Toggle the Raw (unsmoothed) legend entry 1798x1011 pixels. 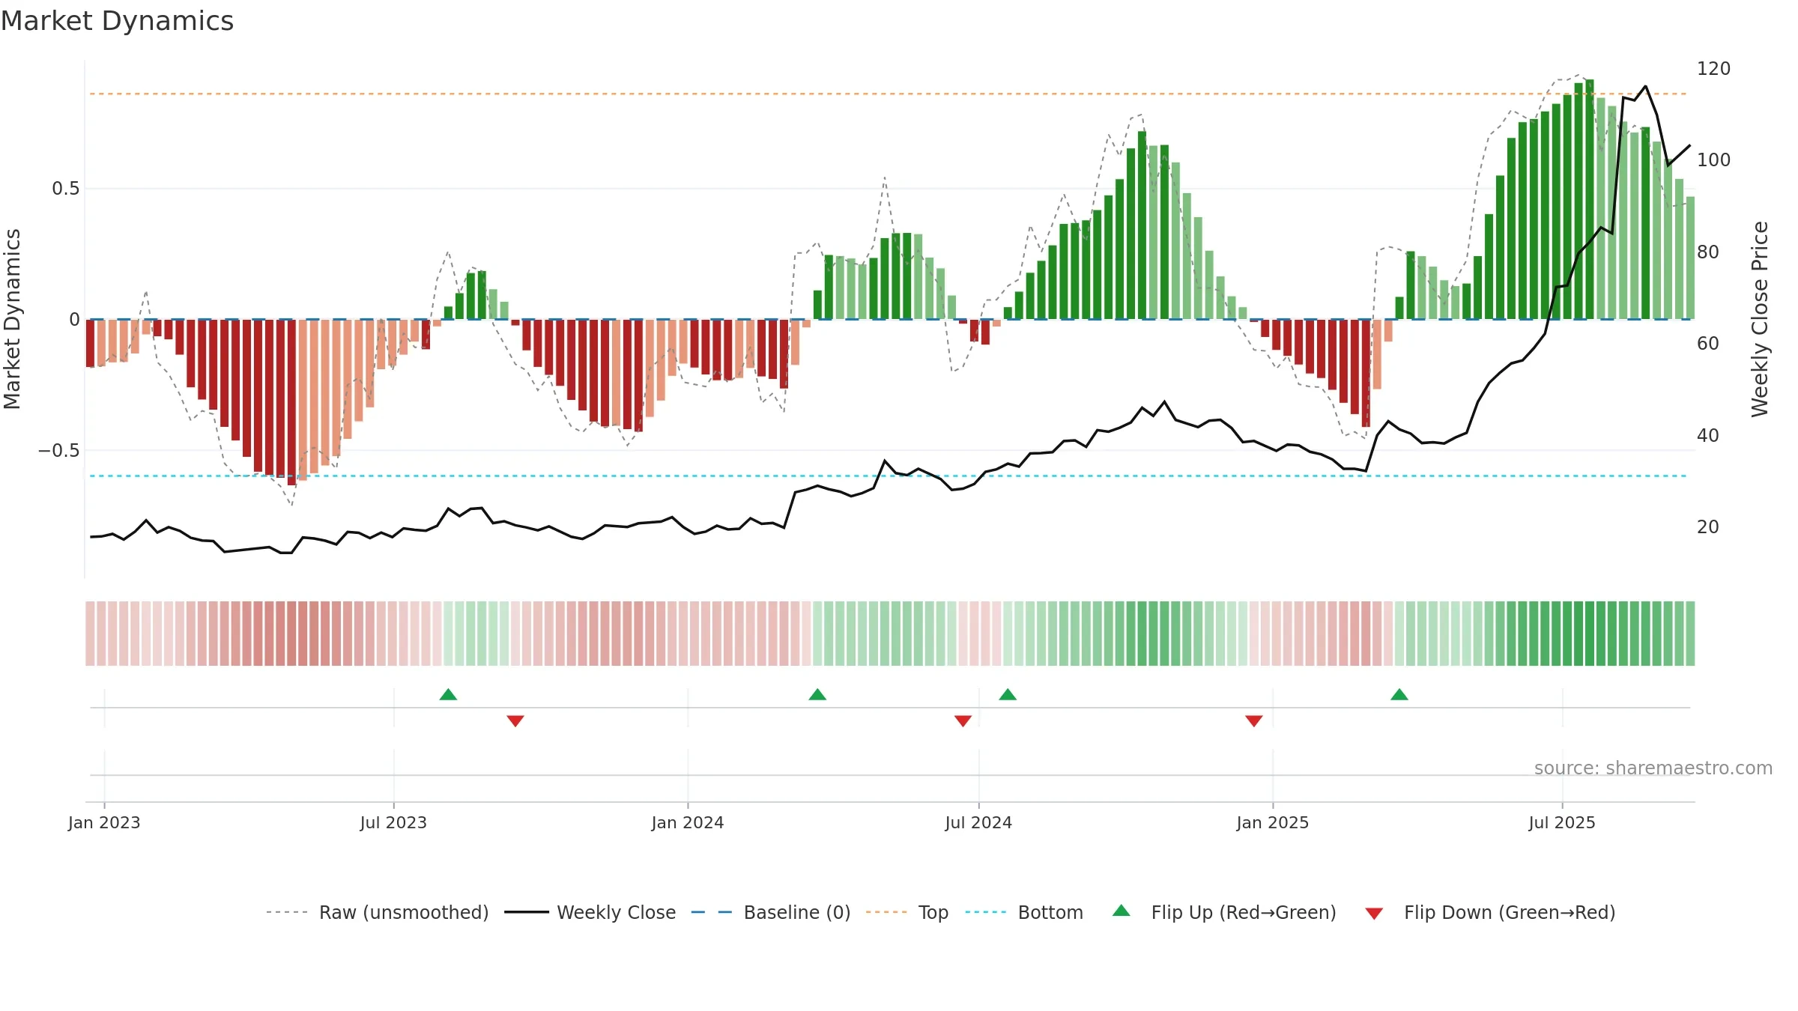point(377,912)
